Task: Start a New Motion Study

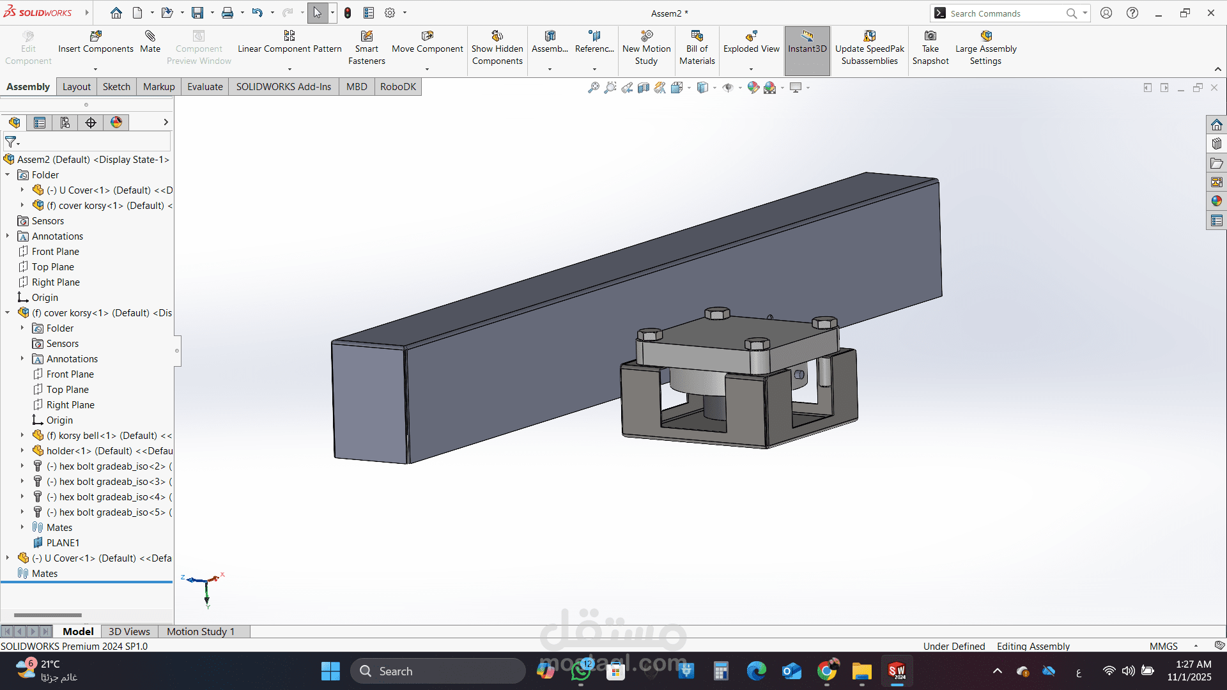Action: [646, 47]
